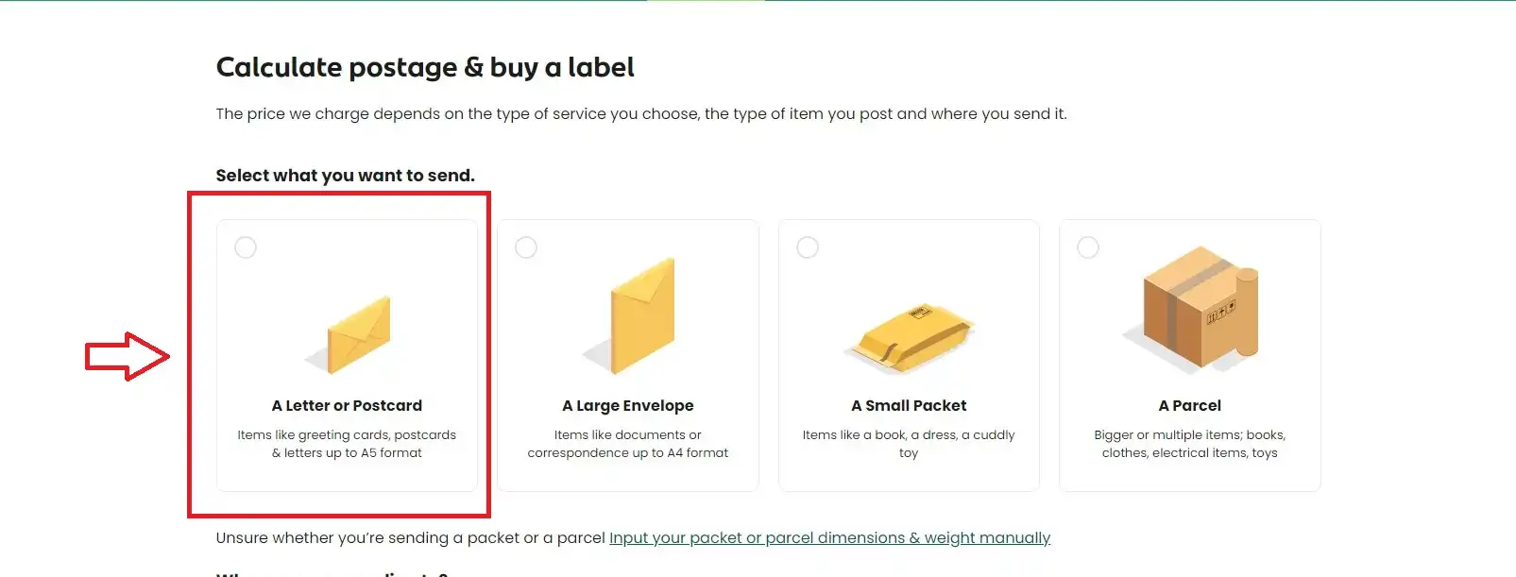This screenshot has width=1516, height=577.
Task: Click the red arrow pointing at Letter card
Action: coord(128,356)
